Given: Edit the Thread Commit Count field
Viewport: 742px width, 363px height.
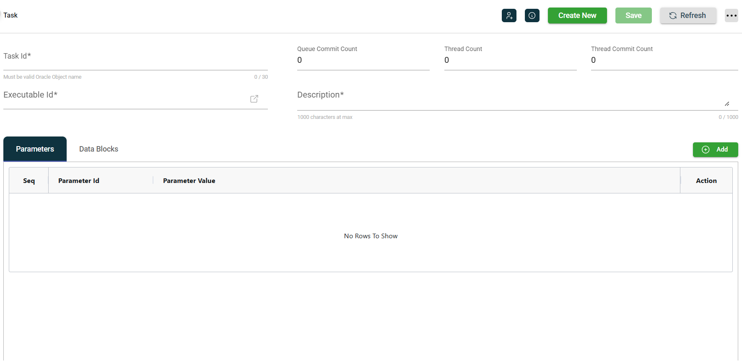Looking at the screenshot, I should [x=664, y=60].
